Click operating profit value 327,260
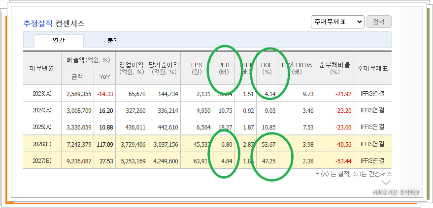433x208 pixels. pyautogui.click(x=135, y=111)
